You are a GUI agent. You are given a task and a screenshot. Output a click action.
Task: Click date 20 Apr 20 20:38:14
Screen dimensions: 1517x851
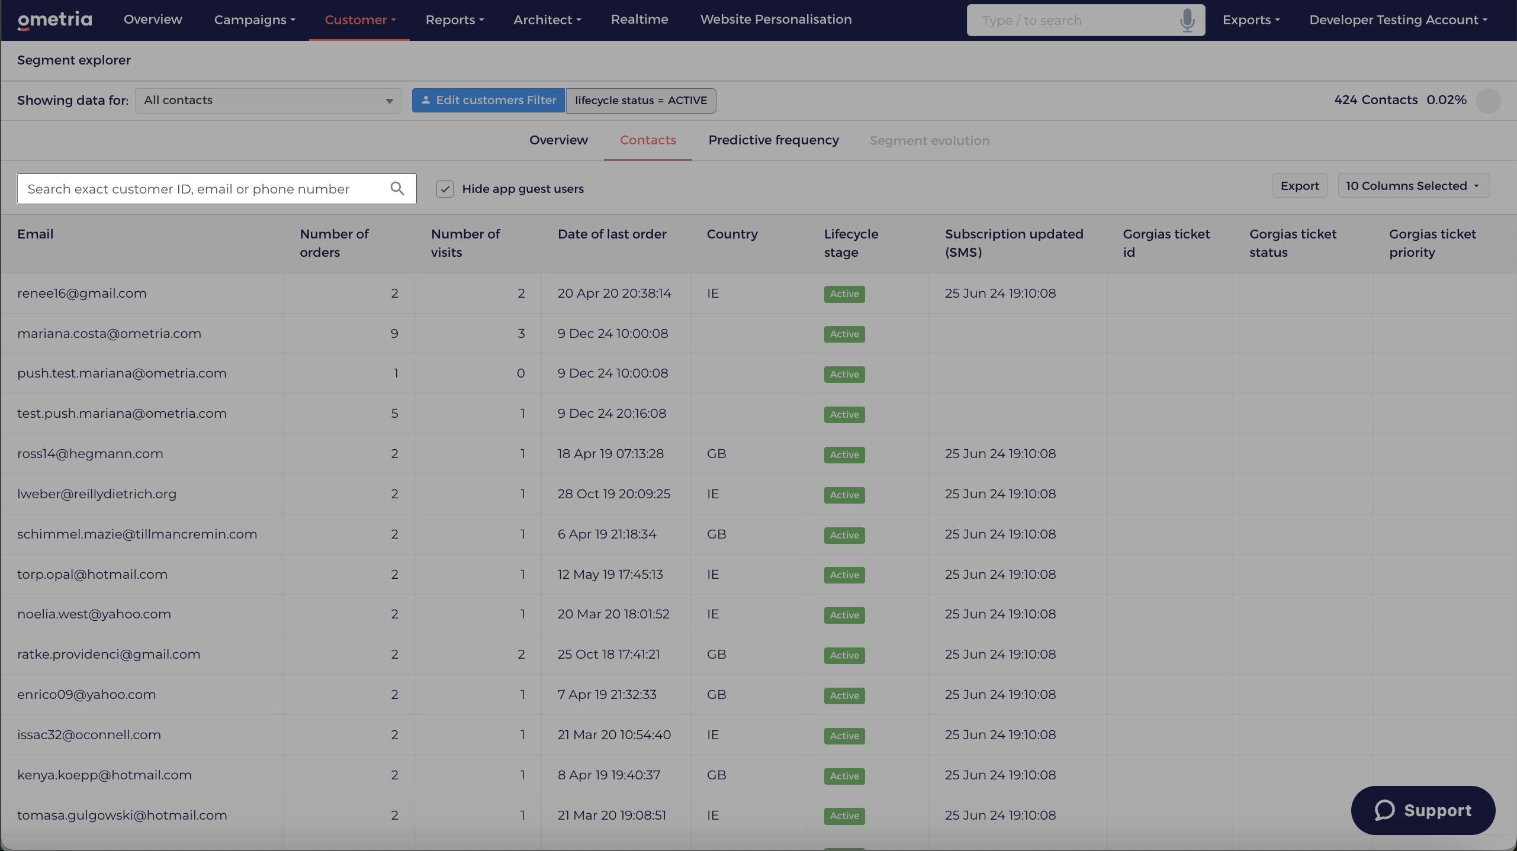tap(615, 294)
